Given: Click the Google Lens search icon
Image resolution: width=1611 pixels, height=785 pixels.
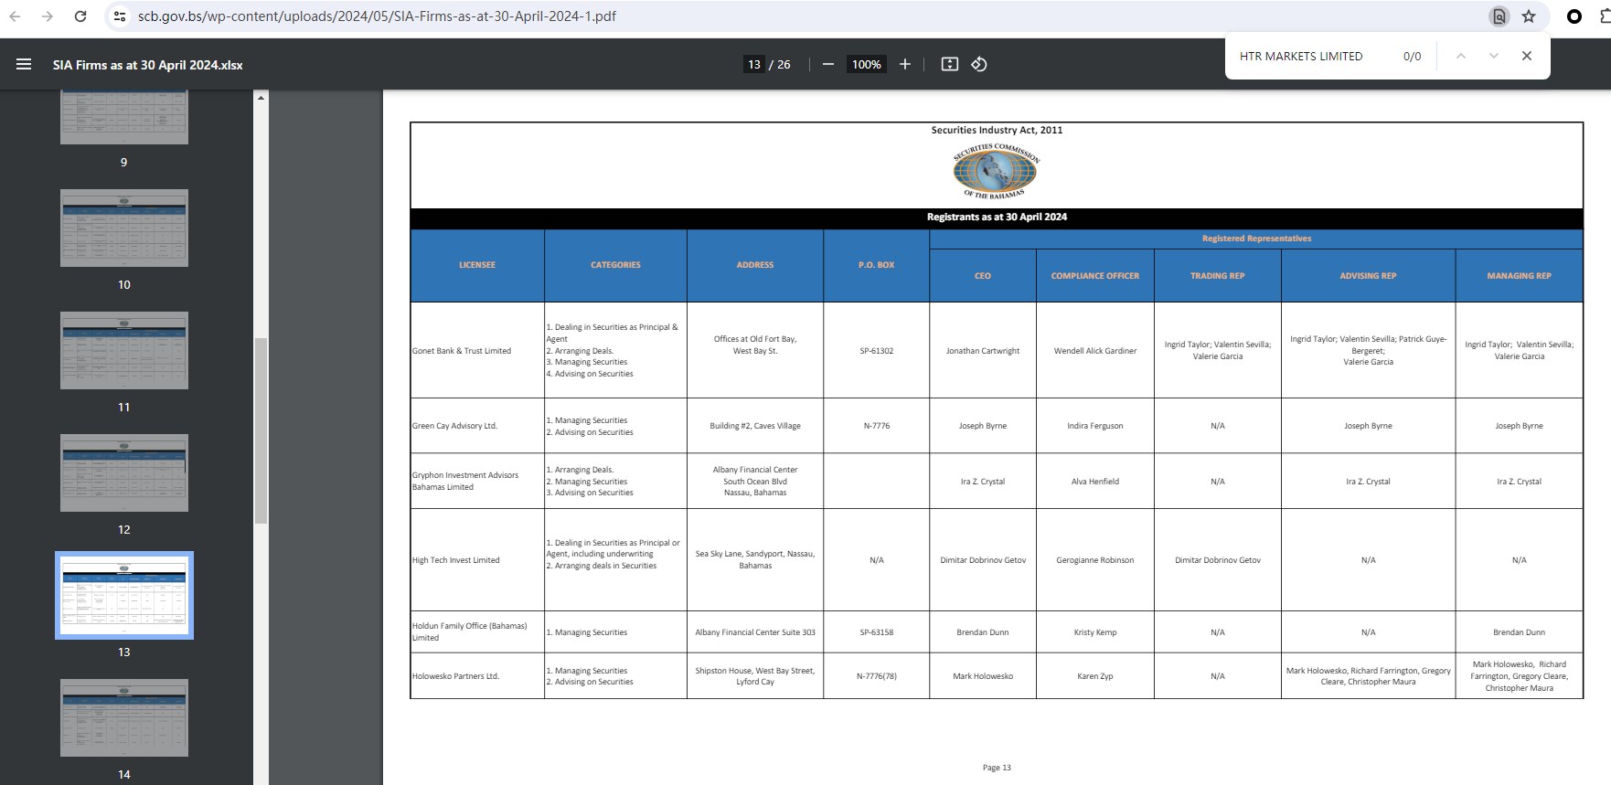Looking at the screenshot, I should pos(1499,16).
